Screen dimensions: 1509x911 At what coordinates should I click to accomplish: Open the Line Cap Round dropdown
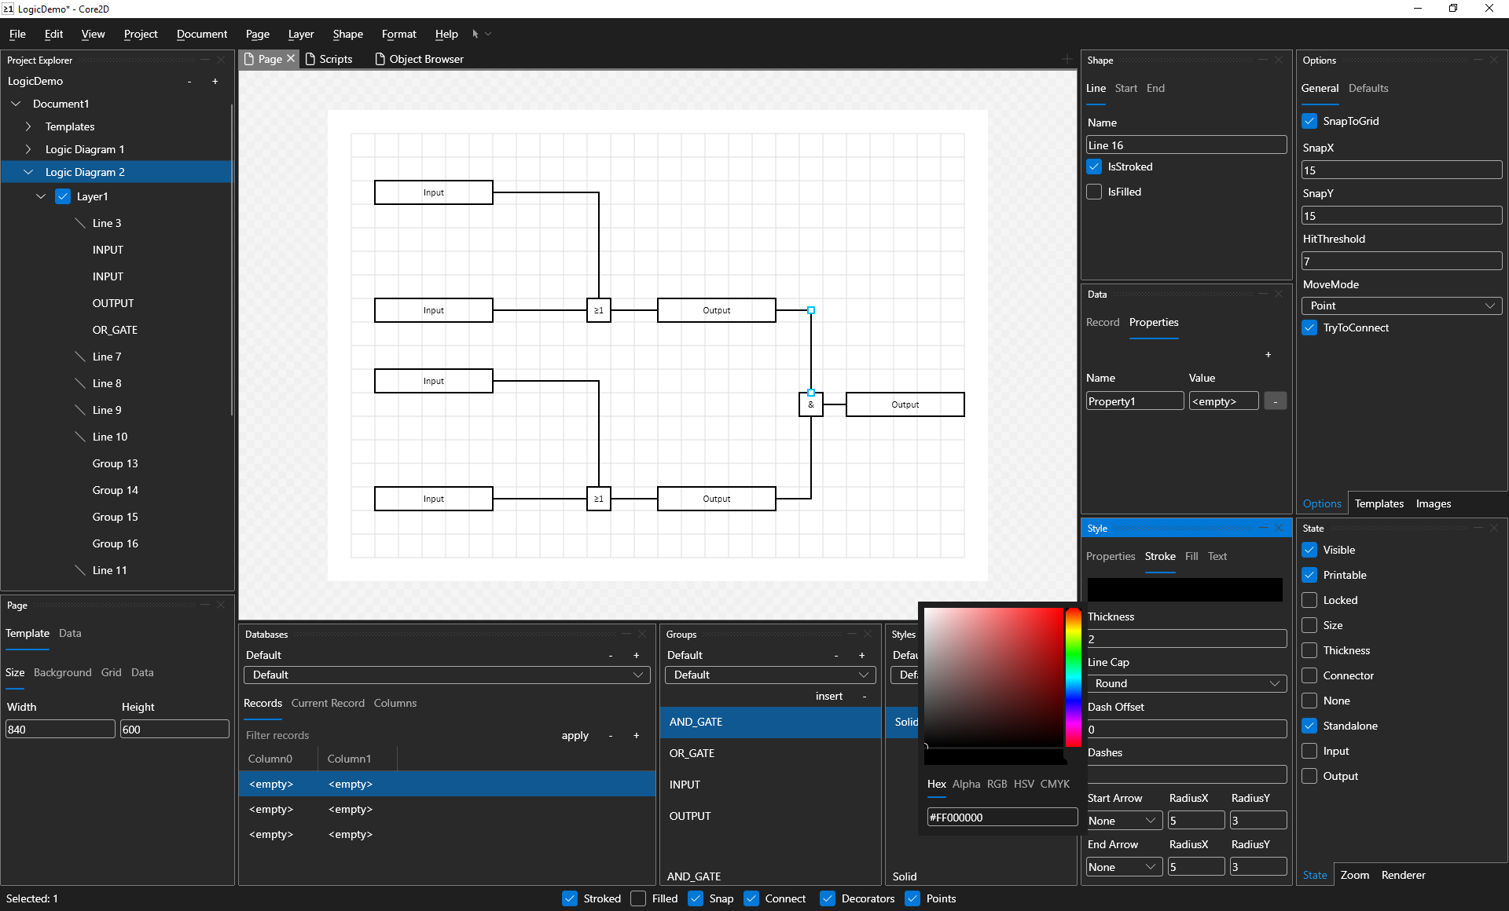point(1186,683)
